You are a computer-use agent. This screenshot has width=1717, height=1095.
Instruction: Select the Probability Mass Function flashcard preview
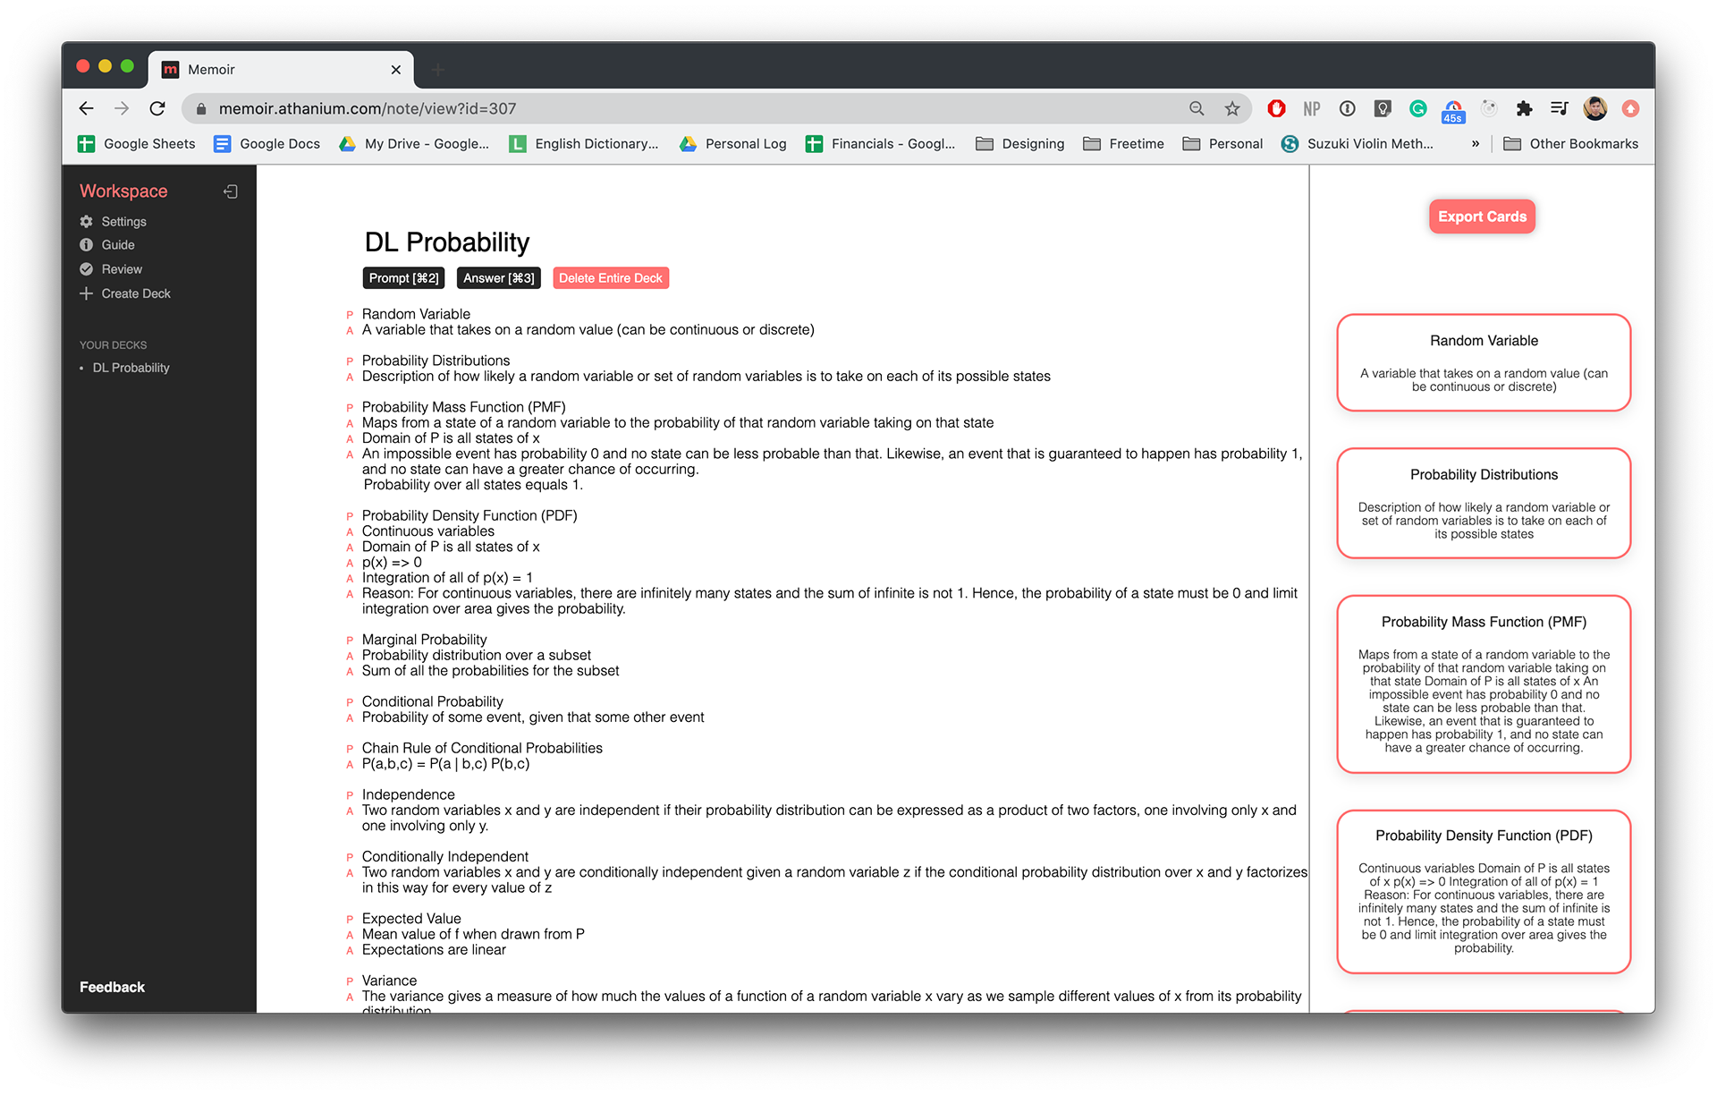pos(1484,683)
